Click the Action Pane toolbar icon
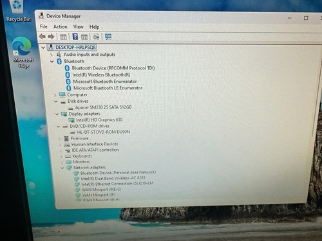322x241 pixels. click(x=84, y=37)
